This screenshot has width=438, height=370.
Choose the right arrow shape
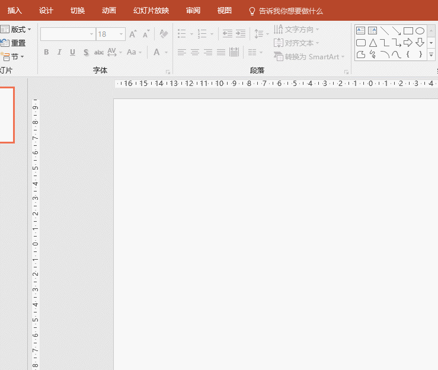(408, 43)
